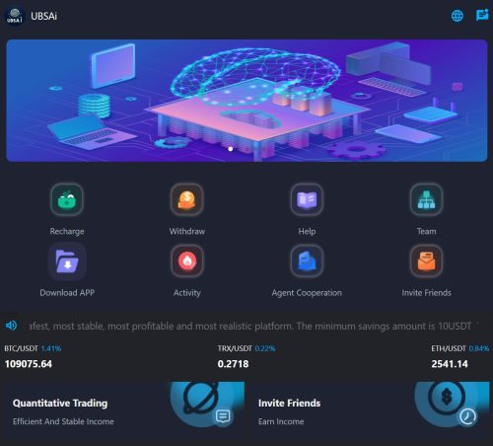Click the announcement speaker icon

pyautogui.click(x=11, y=326)
